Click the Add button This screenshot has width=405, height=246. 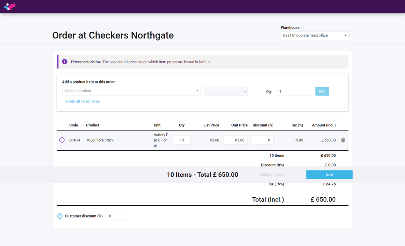322,91
